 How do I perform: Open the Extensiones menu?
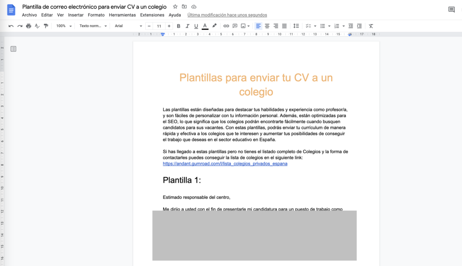[x=152, y=15]
